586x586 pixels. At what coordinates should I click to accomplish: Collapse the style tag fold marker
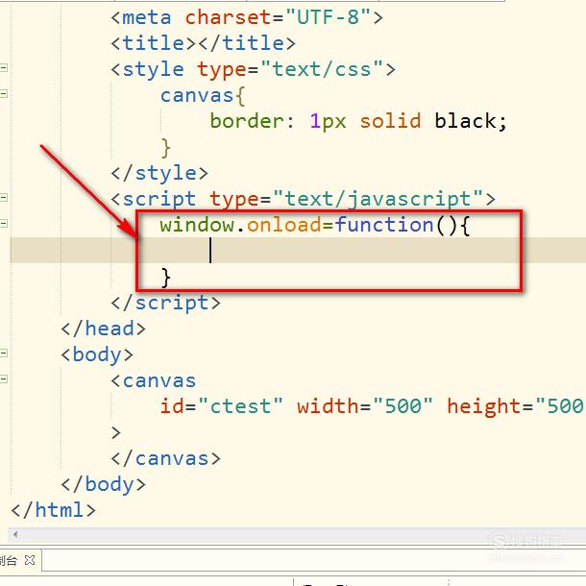click(4, 67)
